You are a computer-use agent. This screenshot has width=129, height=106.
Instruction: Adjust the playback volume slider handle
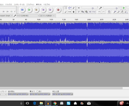point(93,8)
